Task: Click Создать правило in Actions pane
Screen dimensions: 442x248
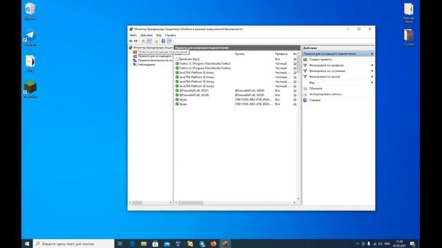Action: tap(321, 59)
